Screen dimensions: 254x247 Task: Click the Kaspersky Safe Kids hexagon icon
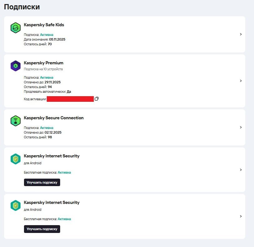pyautogui.click(x=16, y=28)
